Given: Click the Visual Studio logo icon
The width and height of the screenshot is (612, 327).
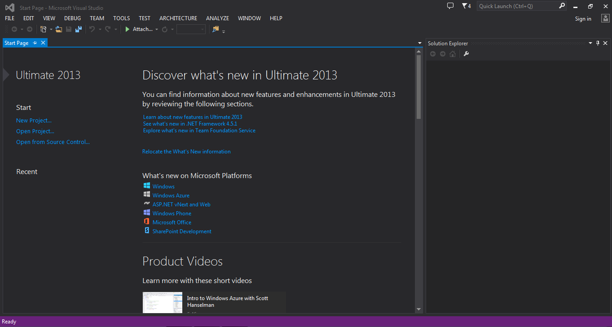Looking at the screenshot, I should point(9,8).
